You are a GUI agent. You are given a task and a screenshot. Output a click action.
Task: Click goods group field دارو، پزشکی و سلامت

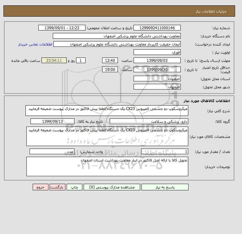tap(149, 121)
